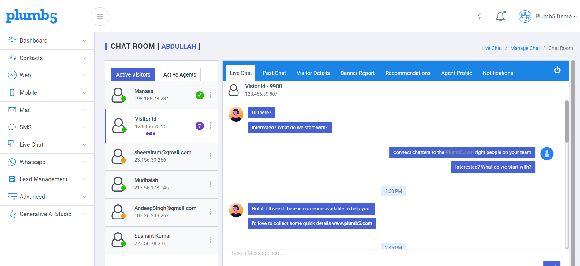
Task: Expand the Dashboard menu chevron
Action: pos(84,41)
